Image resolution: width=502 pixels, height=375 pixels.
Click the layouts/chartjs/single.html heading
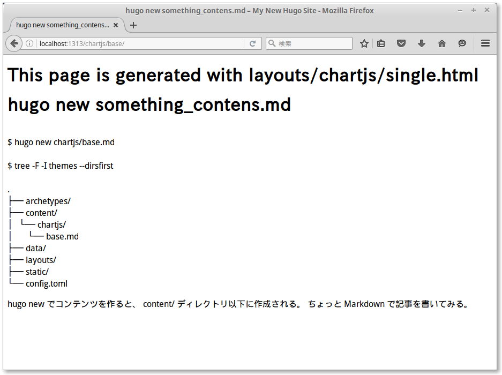243,75
